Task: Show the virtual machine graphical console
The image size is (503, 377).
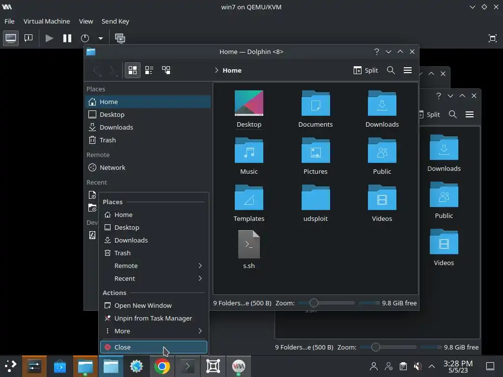Action: pyautogui.click(x=11, y=38)
